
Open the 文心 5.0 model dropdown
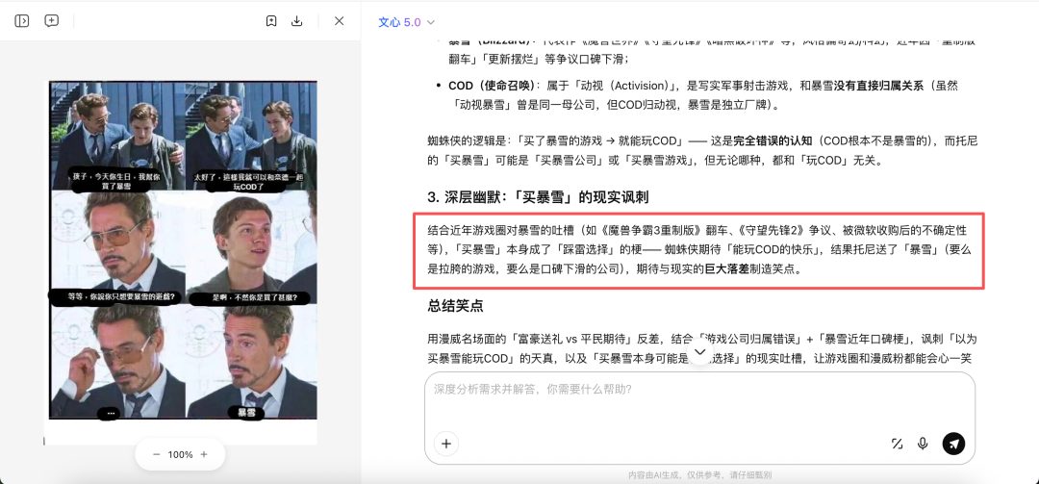pos(406,22)
